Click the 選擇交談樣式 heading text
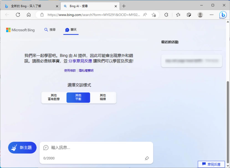Screen dimensions: 230x168 (x=79, y=85)
